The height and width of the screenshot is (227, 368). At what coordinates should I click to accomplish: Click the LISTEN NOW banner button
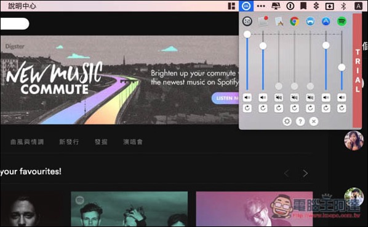(225, 98)
